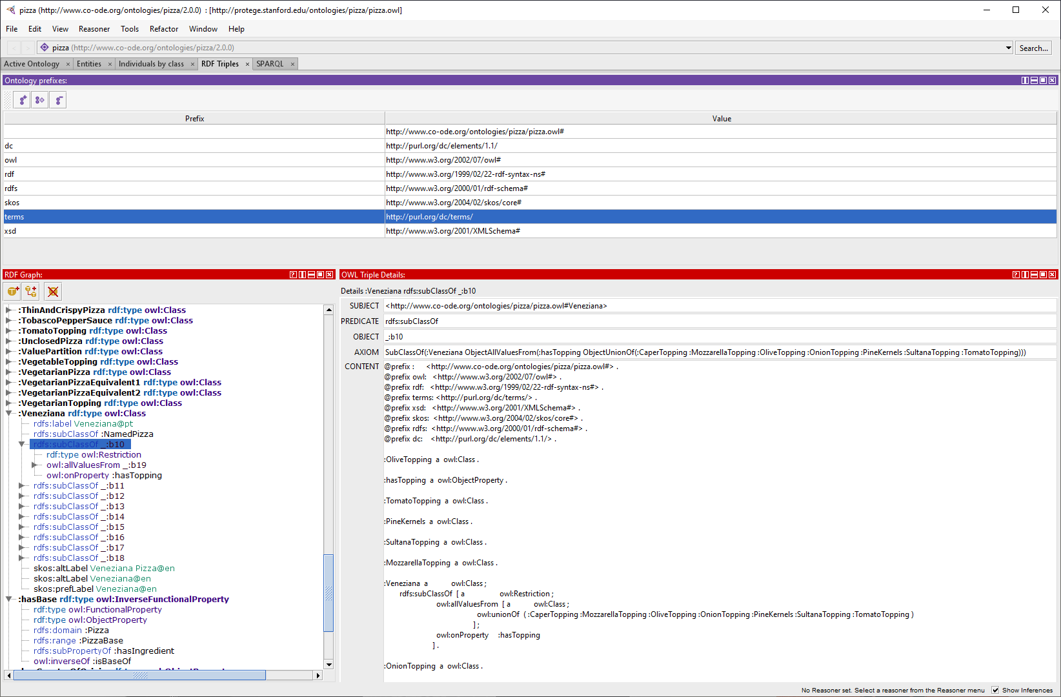Expand the :ThinAndCrispyPizza node
Screen dimensions: 1061x697
pos(9,310)
